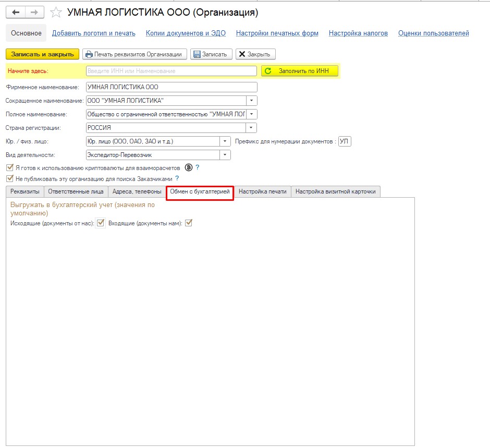490x447 pixels.
Task: Switch to 'Адреса, телефоны' tab
Action: [x=137, y=191]
